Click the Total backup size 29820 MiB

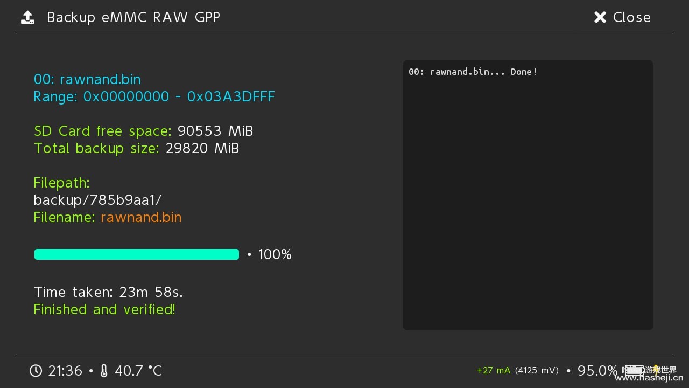[136, 148]
